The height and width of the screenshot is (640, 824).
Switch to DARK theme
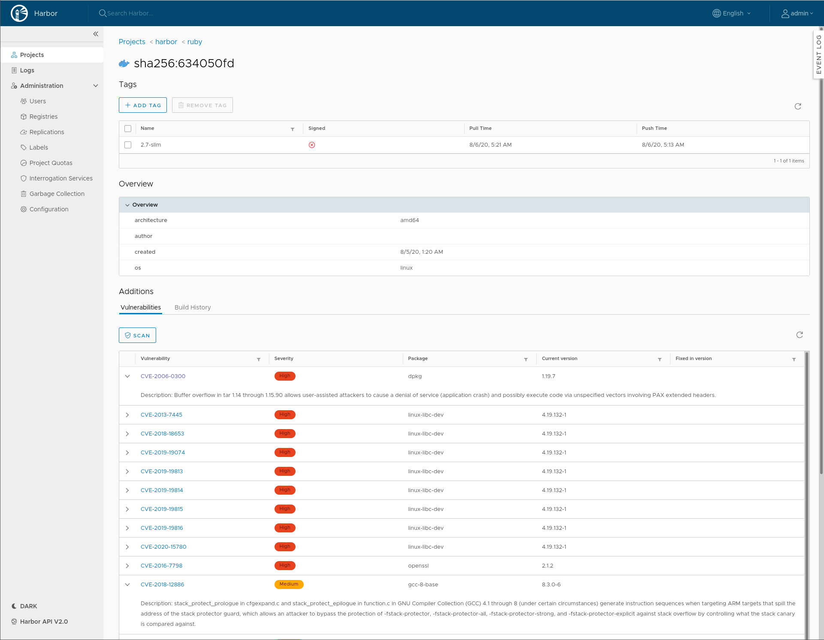(x=24, y=606)
